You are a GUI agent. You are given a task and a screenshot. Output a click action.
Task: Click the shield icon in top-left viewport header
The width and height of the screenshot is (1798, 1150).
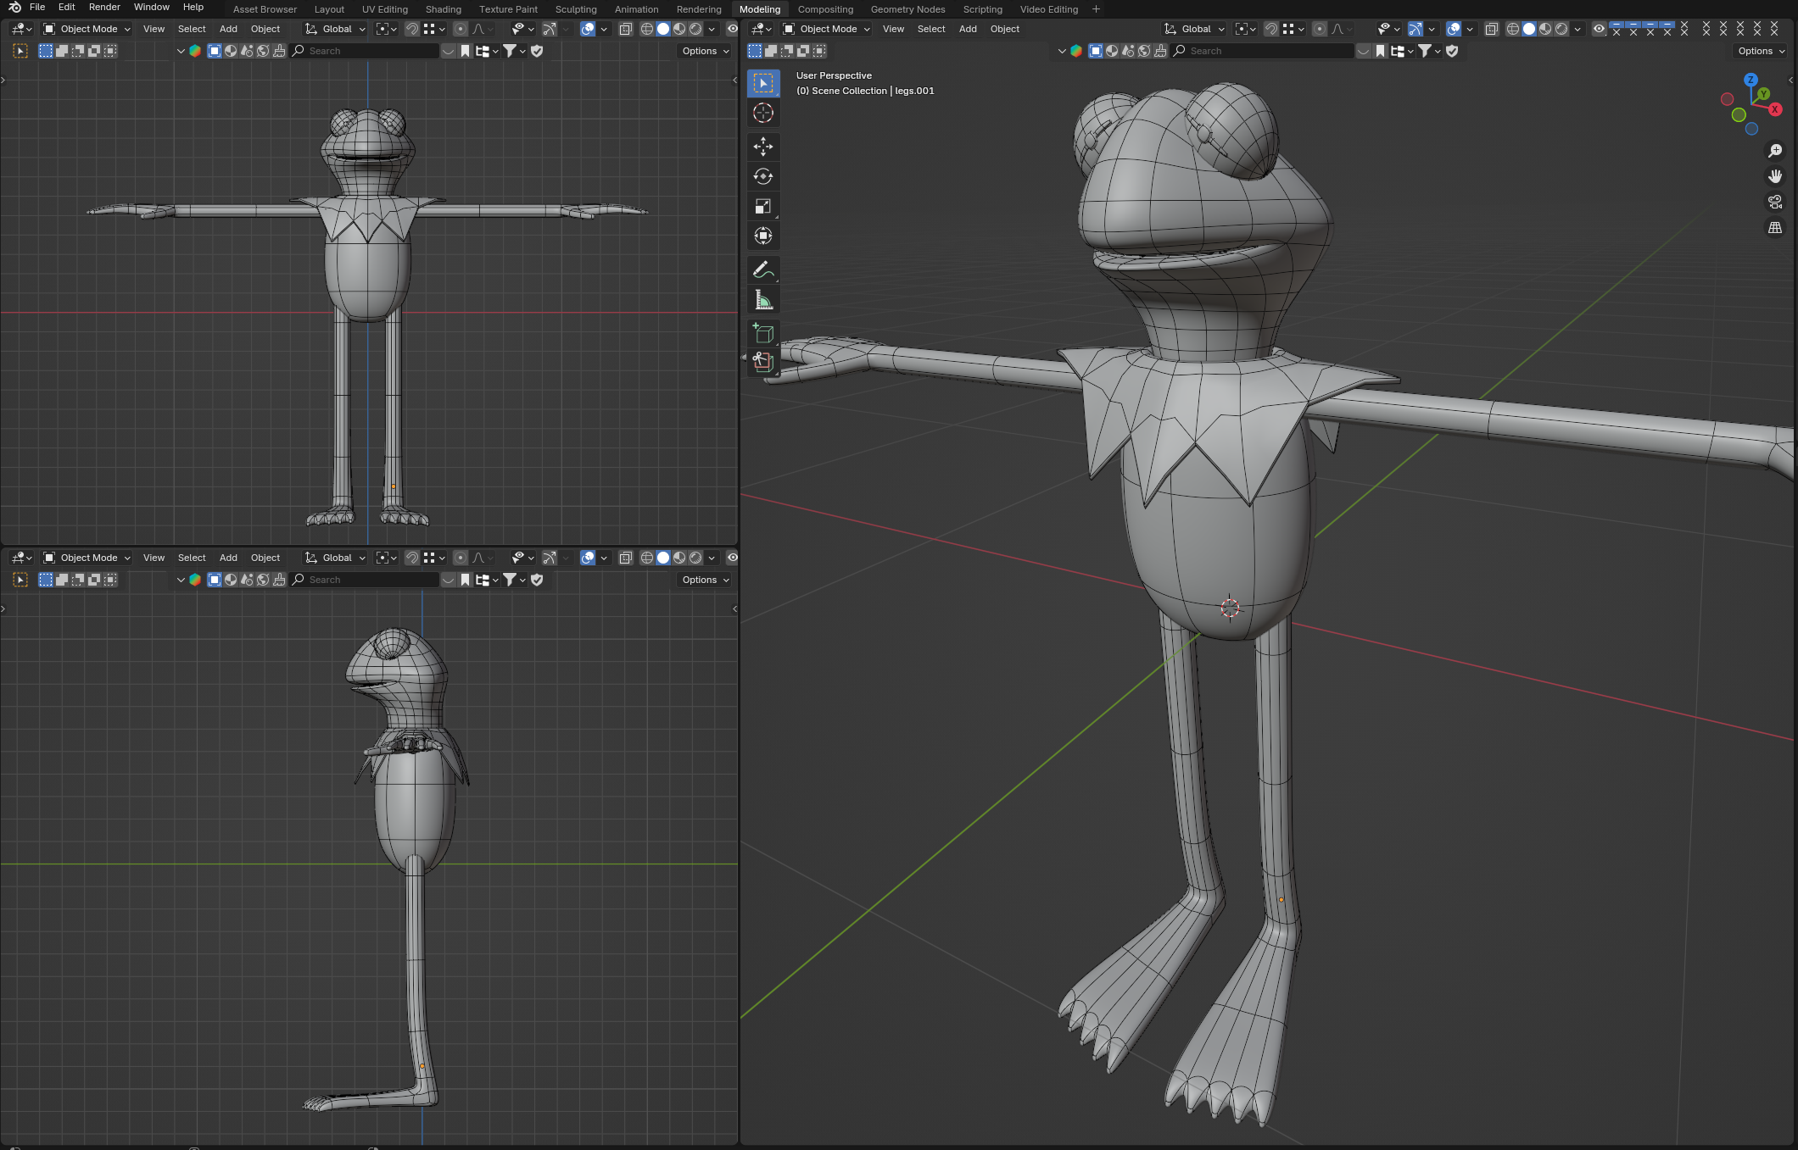[537, 51]
